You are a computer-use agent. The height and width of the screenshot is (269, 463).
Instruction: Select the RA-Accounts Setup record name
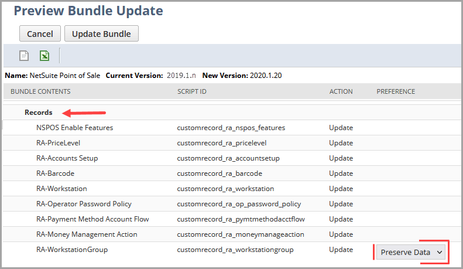(x=67, y=158)
